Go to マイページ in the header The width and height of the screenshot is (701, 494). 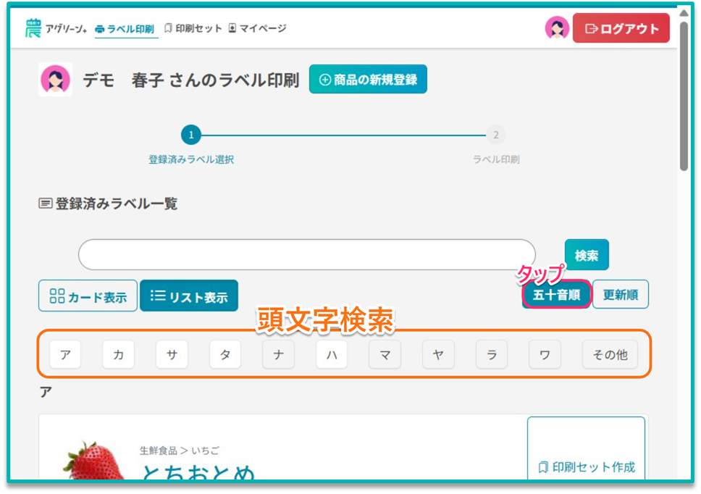point(257,28)
